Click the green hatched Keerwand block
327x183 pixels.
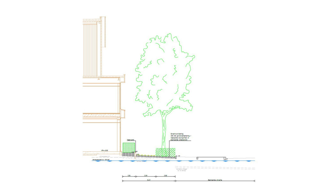129,147
